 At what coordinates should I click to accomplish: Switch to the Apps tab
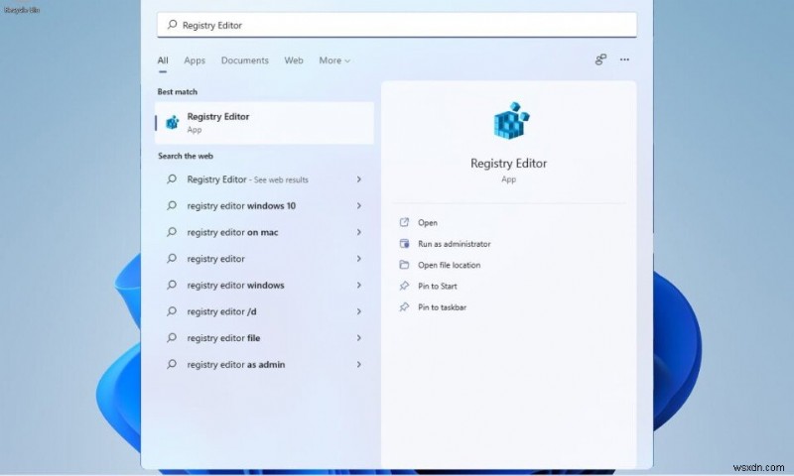[195, 60]
